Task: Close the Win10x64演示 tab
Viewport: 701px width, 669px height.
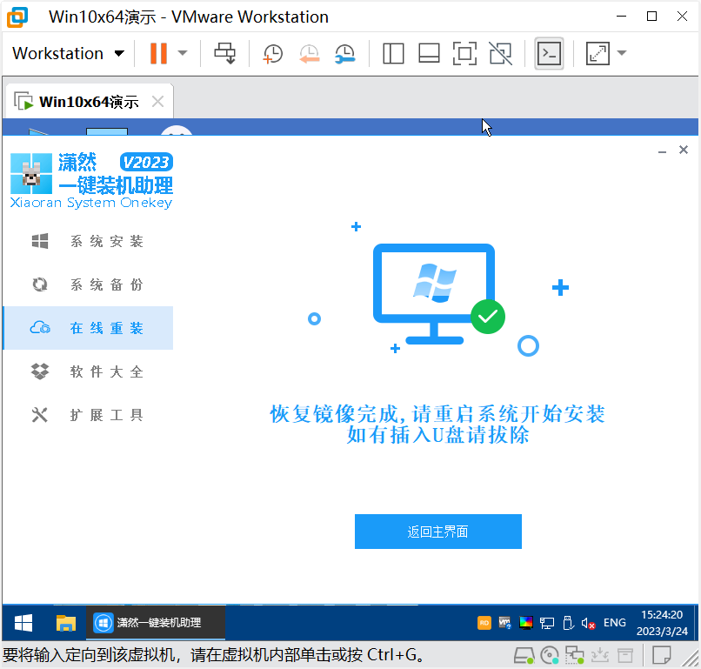Action: pos(157,102)
